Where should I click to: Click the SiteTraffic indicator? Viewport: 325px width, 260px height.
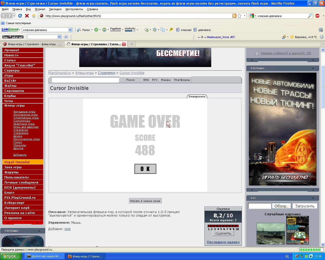click(130, 29)
